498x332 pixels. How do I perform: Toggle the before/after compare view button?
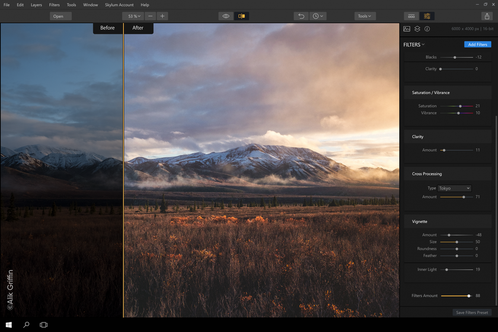tap(241, 16)
